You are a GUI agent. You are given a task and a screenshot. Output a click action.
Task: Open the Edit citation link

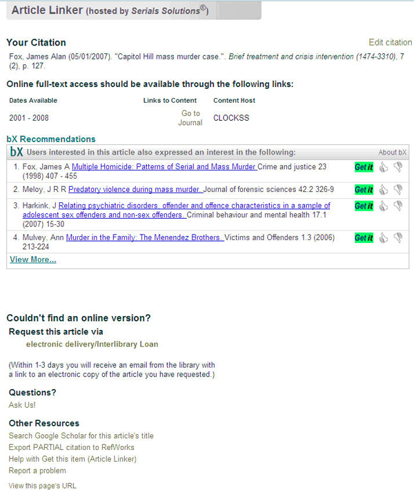(x=390, y=43)
